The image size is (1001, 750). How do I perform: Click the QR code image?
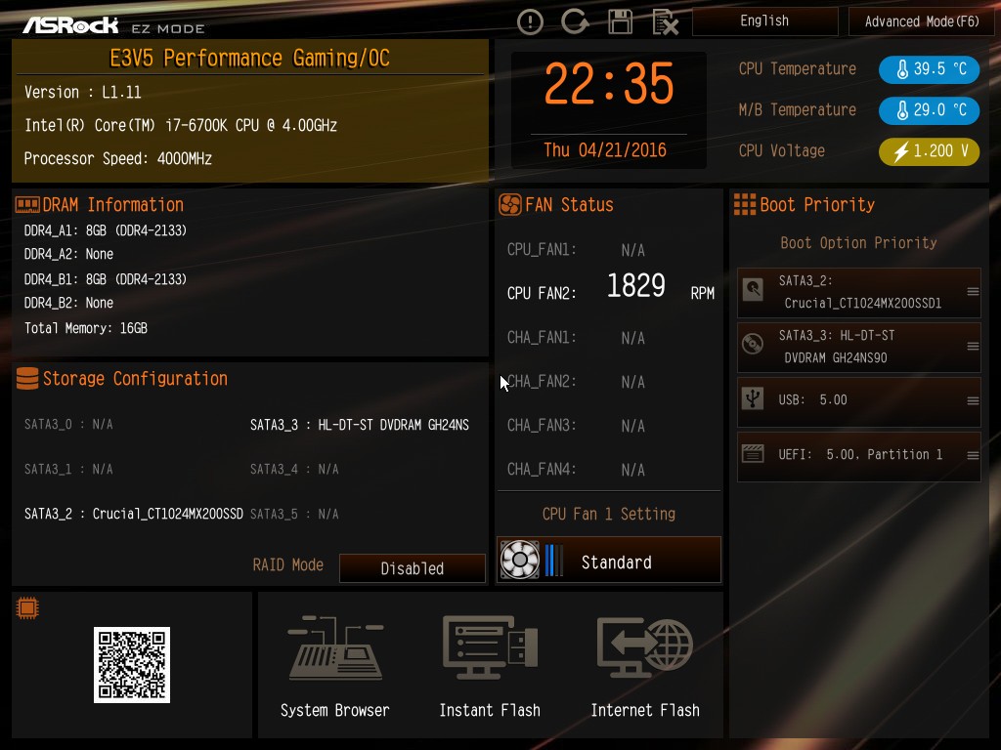(132, 664)
